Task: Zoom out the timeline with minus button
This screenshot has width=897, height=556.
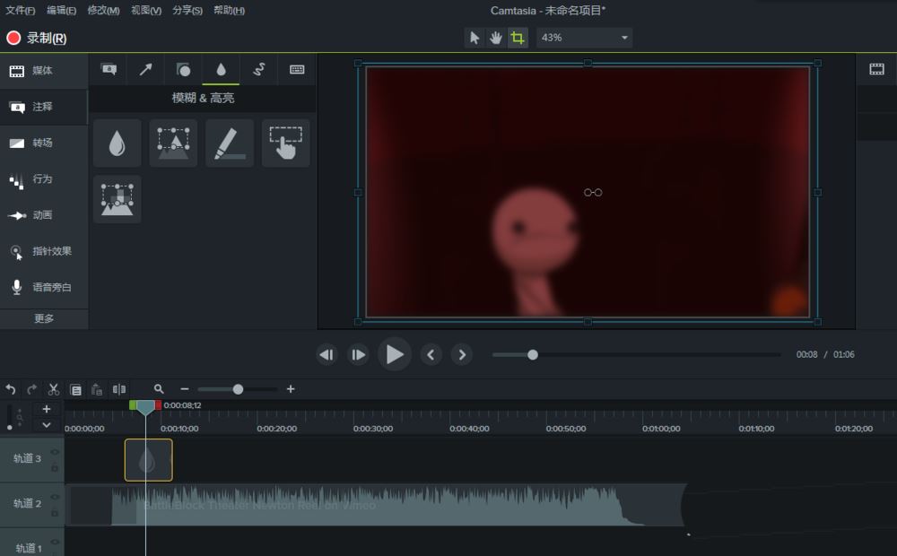Action: [184, 389]
